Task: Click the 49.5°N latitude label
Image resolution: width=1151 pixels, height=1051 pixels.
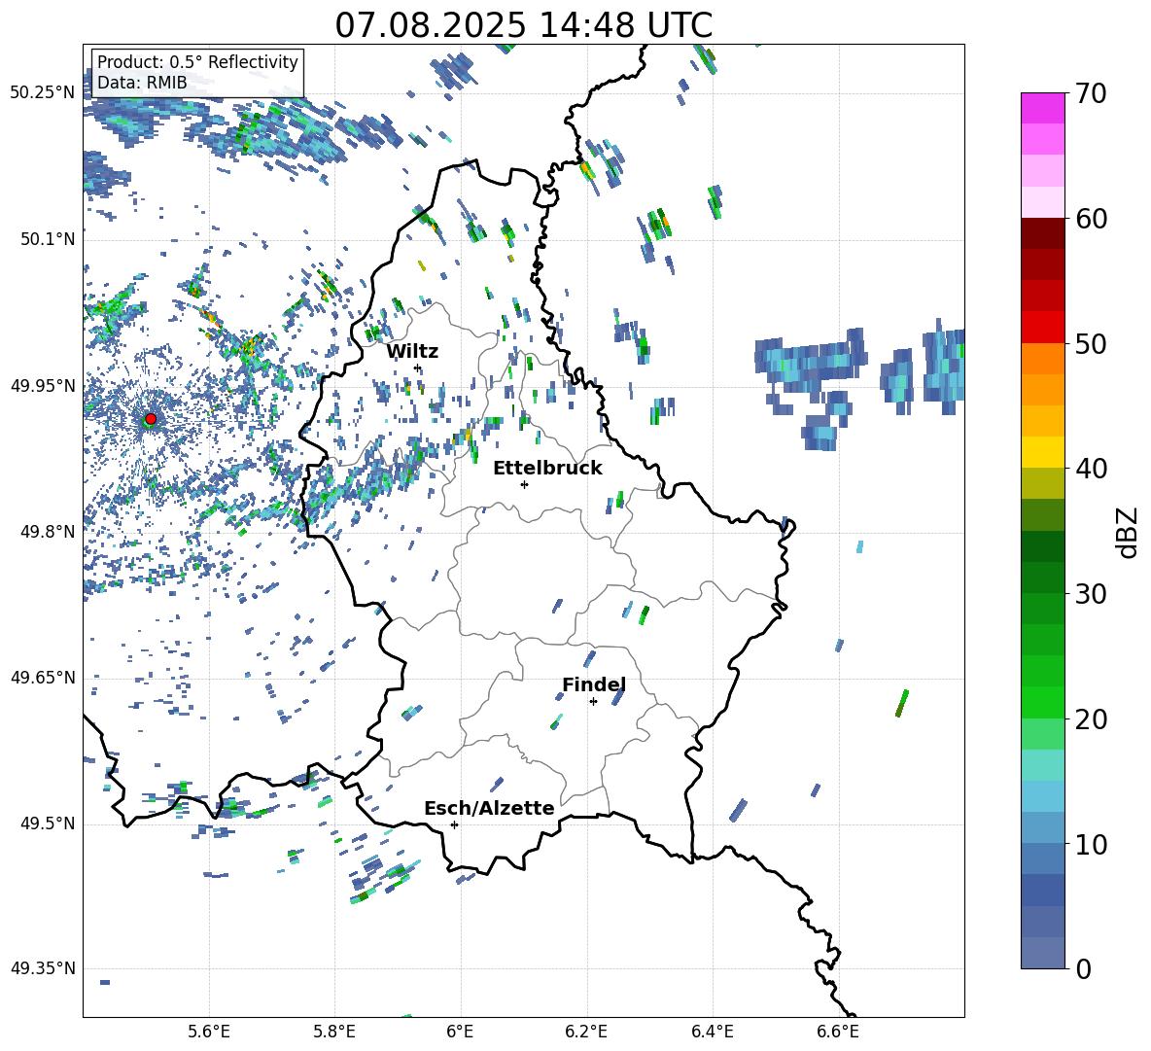Action: 48,823
